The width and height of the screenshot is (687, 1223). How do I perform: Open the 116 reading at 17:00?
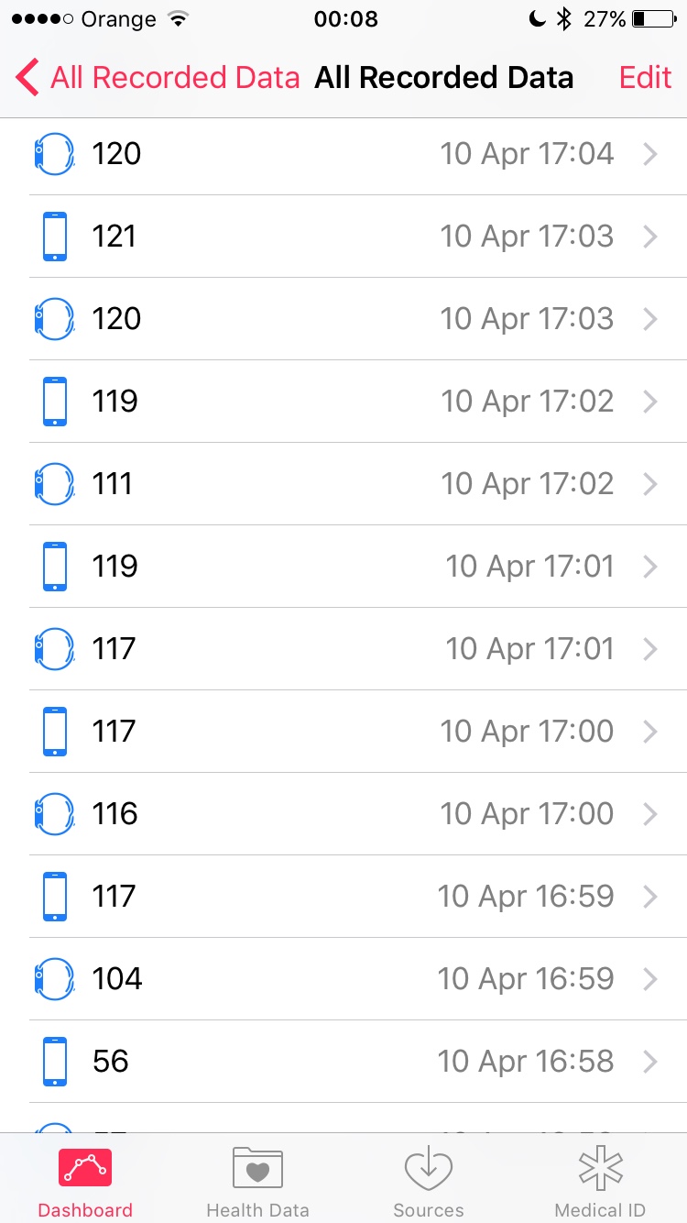tap(358, 814)
